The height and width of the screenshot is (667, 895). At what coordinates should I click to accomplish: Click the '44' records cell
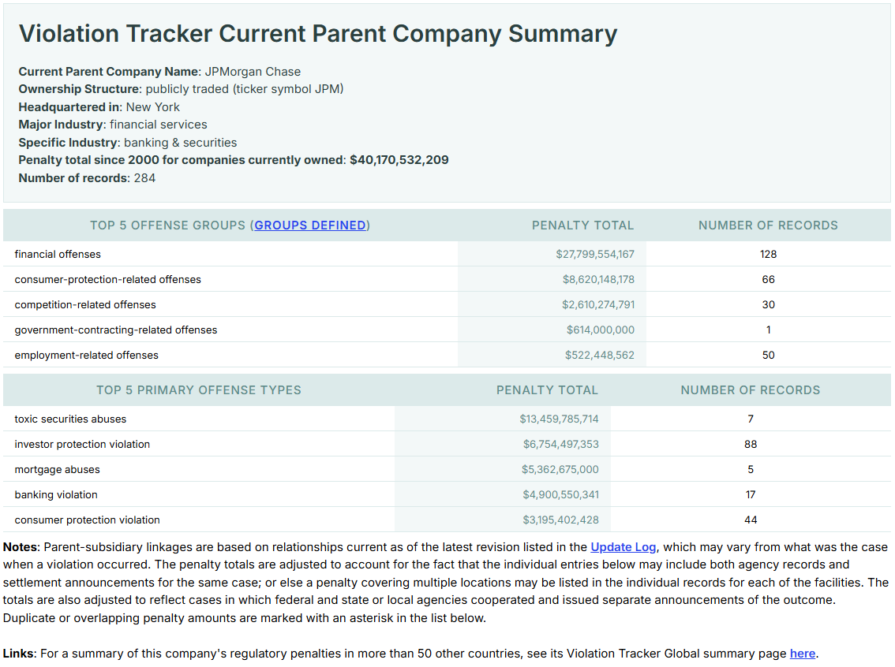(x=751, y=520)
